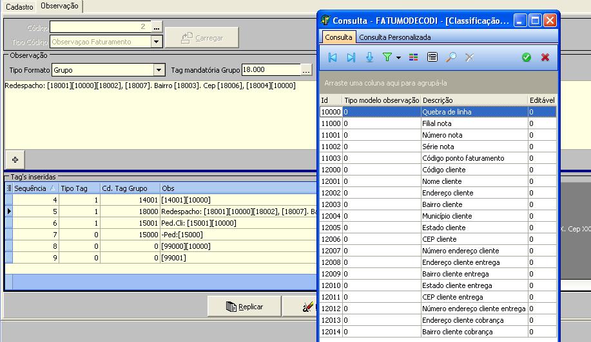Expand the Tipo Formato combo box
The height and width of the screenshot is (342, 591).
coord(159,69)
